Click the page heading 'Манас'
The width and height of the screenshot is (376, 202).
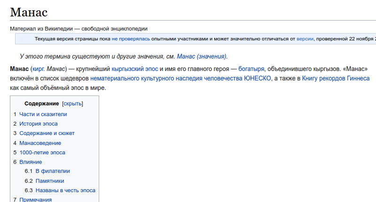pyautogui.click(x=29, y=12)
